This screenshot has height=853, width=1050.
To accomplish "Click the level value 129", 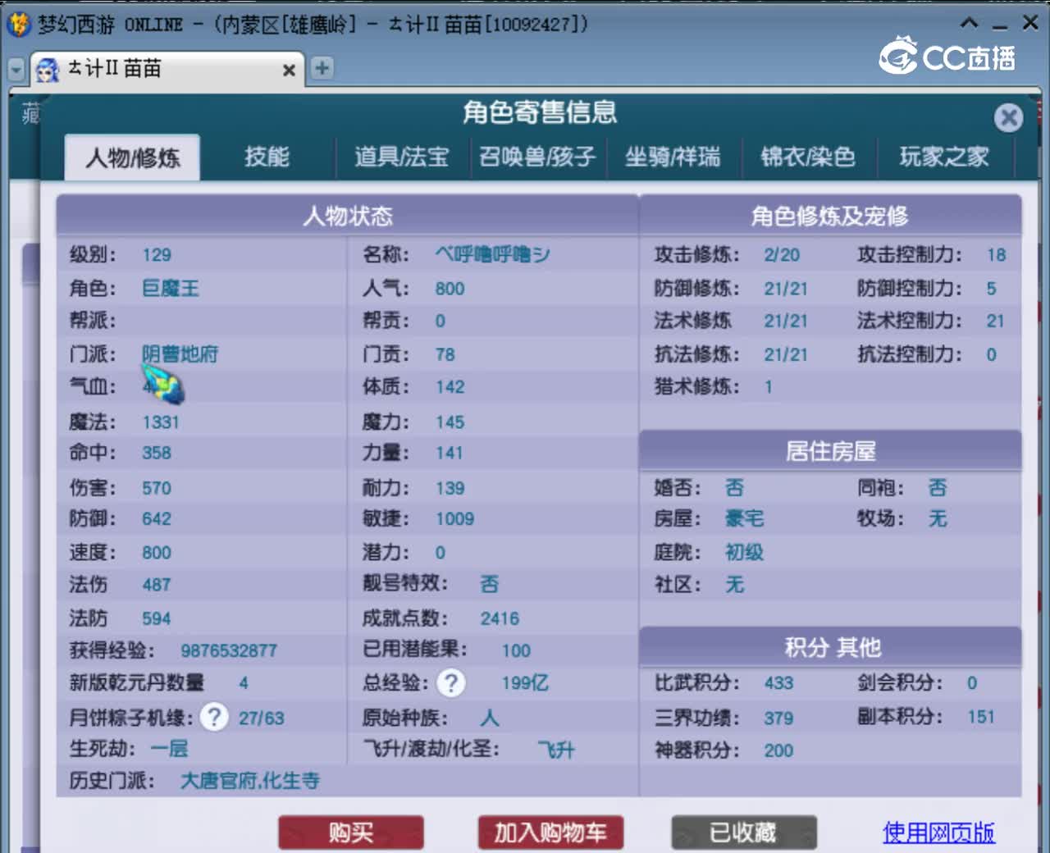I will coord(157,255).
